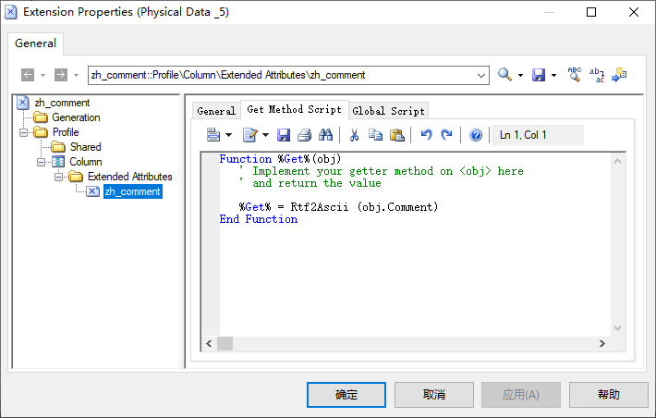Open the back history dropdown arrow
The height and width of the screenshot is (418, 656).
point(43,76)
